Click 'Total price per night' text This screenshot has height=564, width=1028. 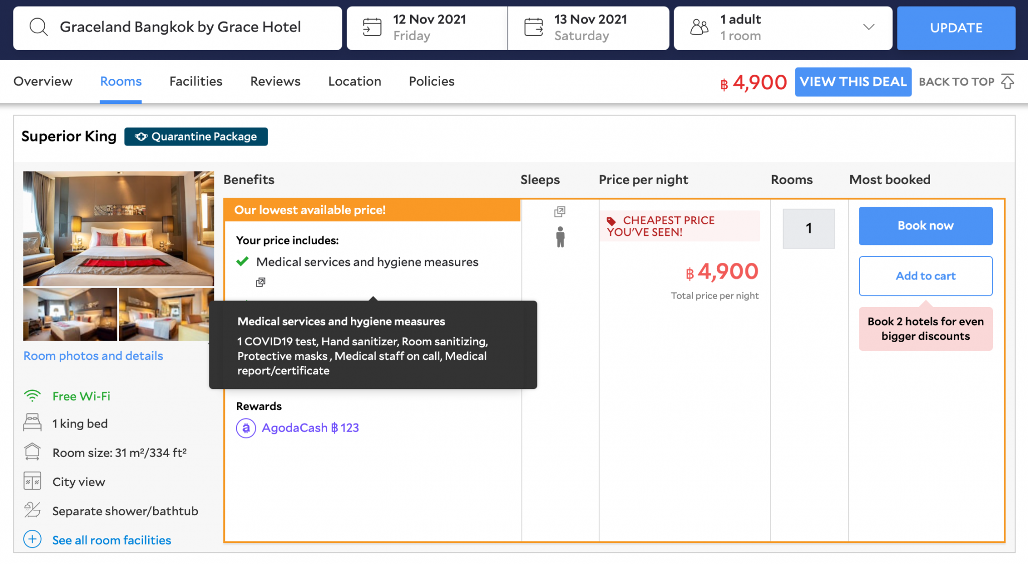[715, 296]
